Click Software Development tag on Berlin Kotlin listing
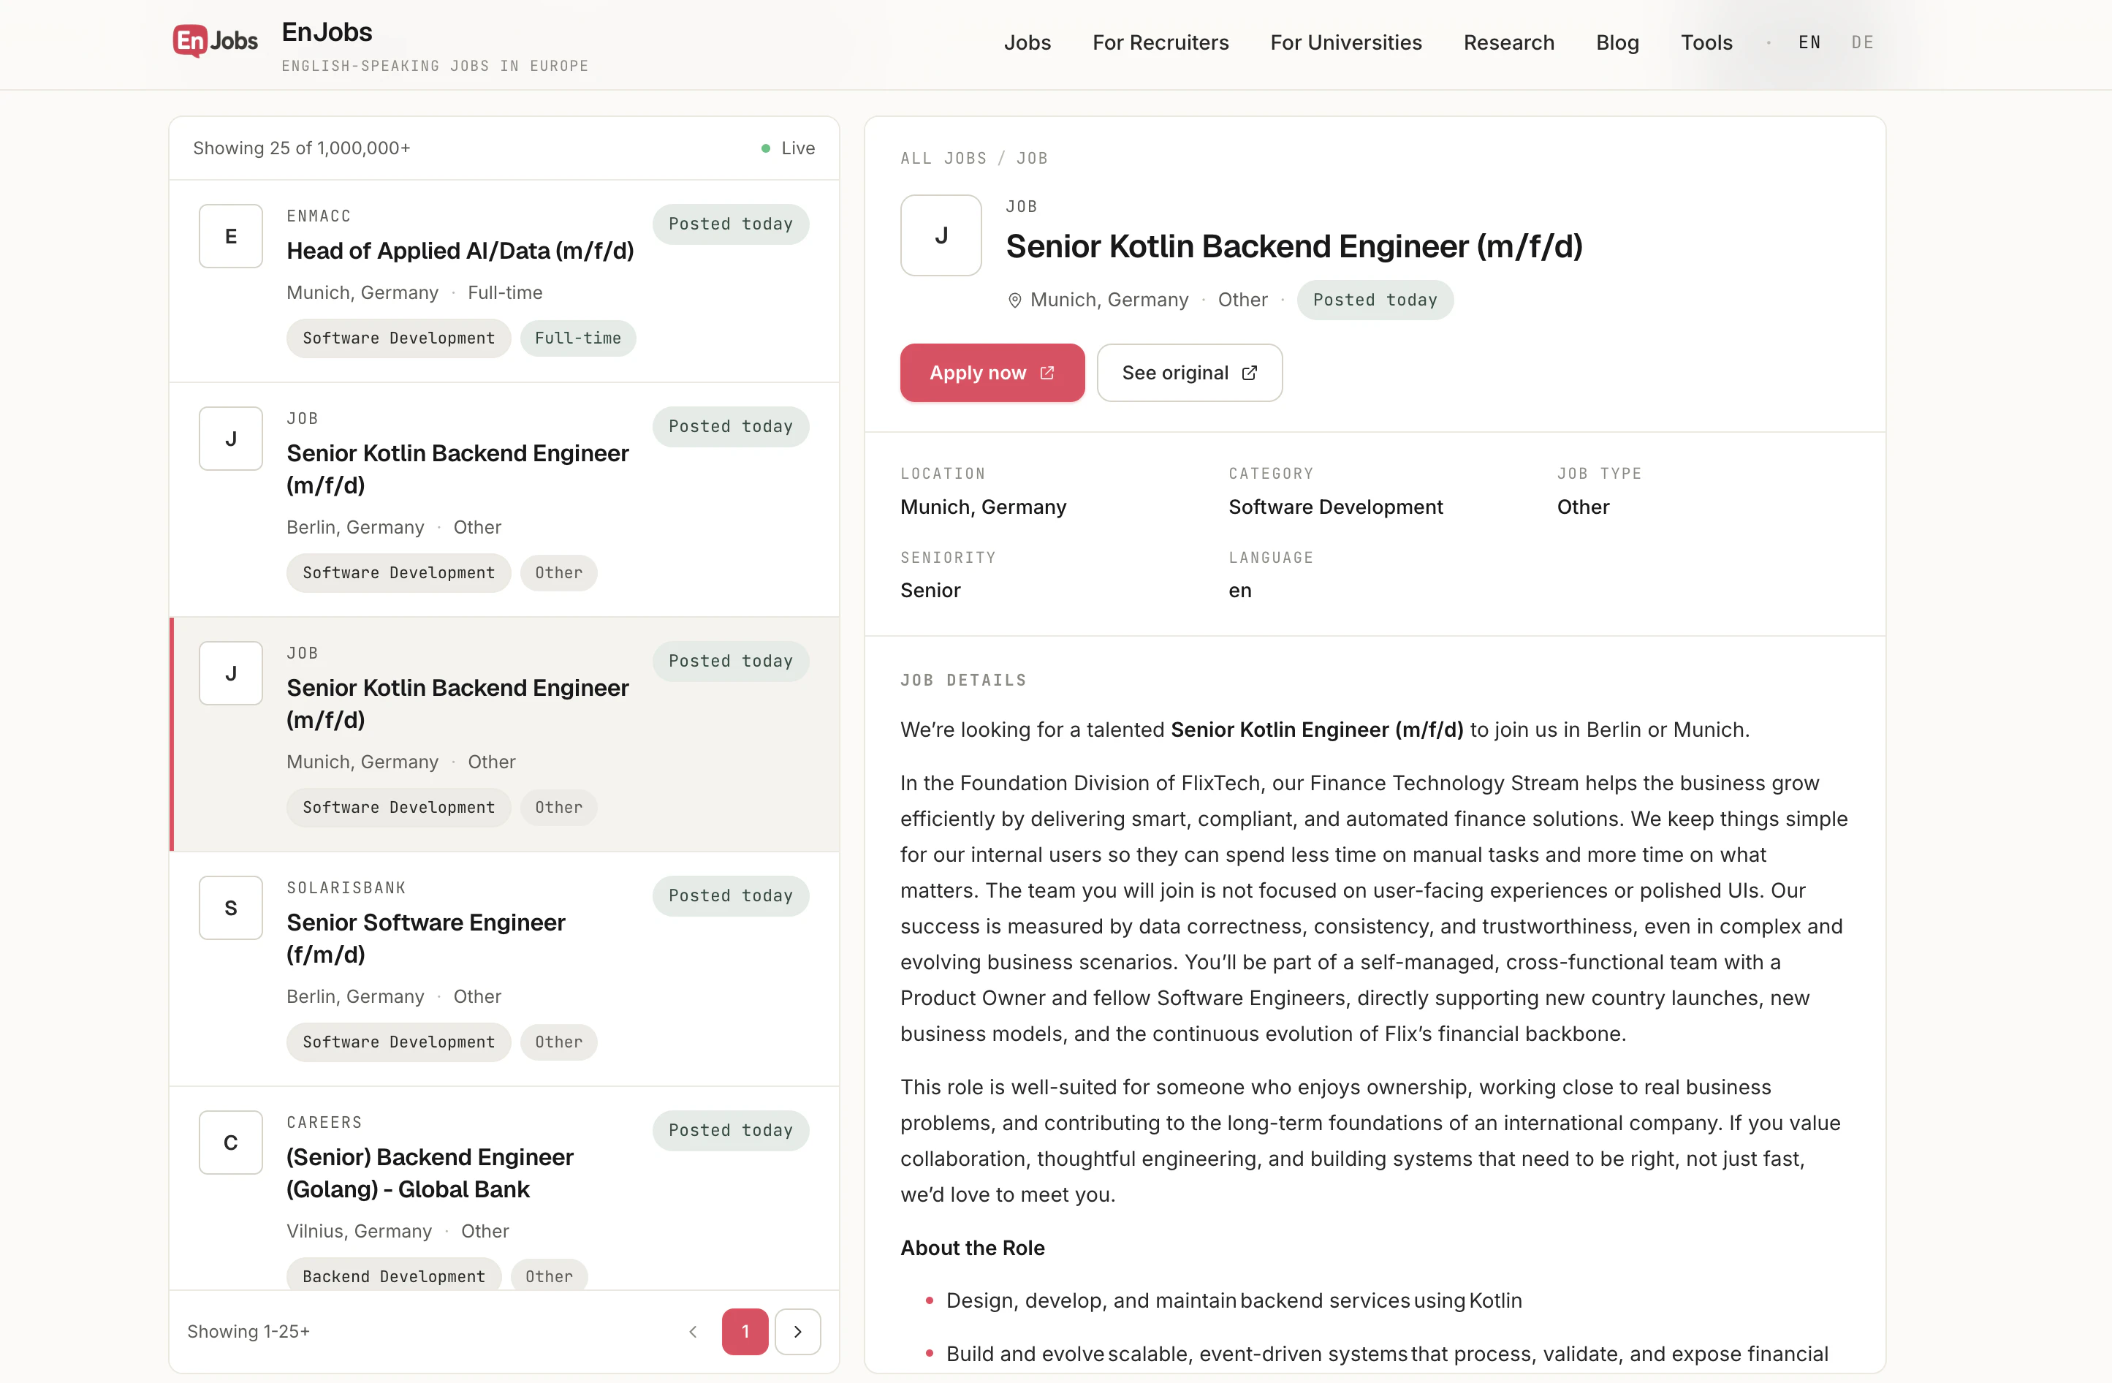 pyautogui.click(x=398, y=572)
